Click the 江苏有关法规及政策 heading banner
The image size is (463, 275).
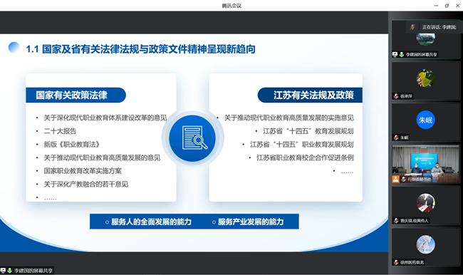tap(310, 95)
